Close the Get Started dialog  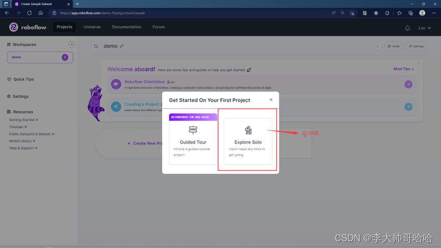(x=271, y=100)
